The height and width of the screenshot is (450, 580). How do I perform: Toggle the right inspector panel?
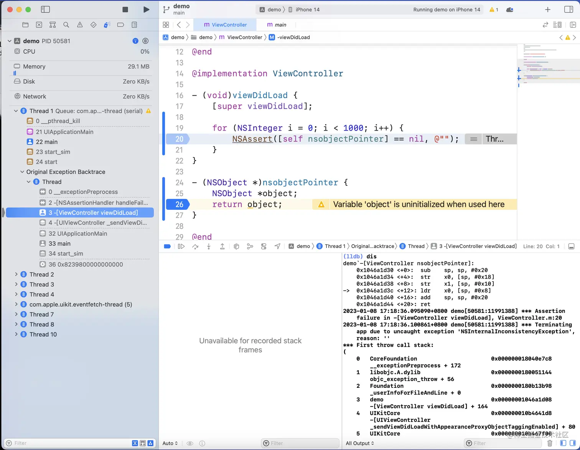569,10
